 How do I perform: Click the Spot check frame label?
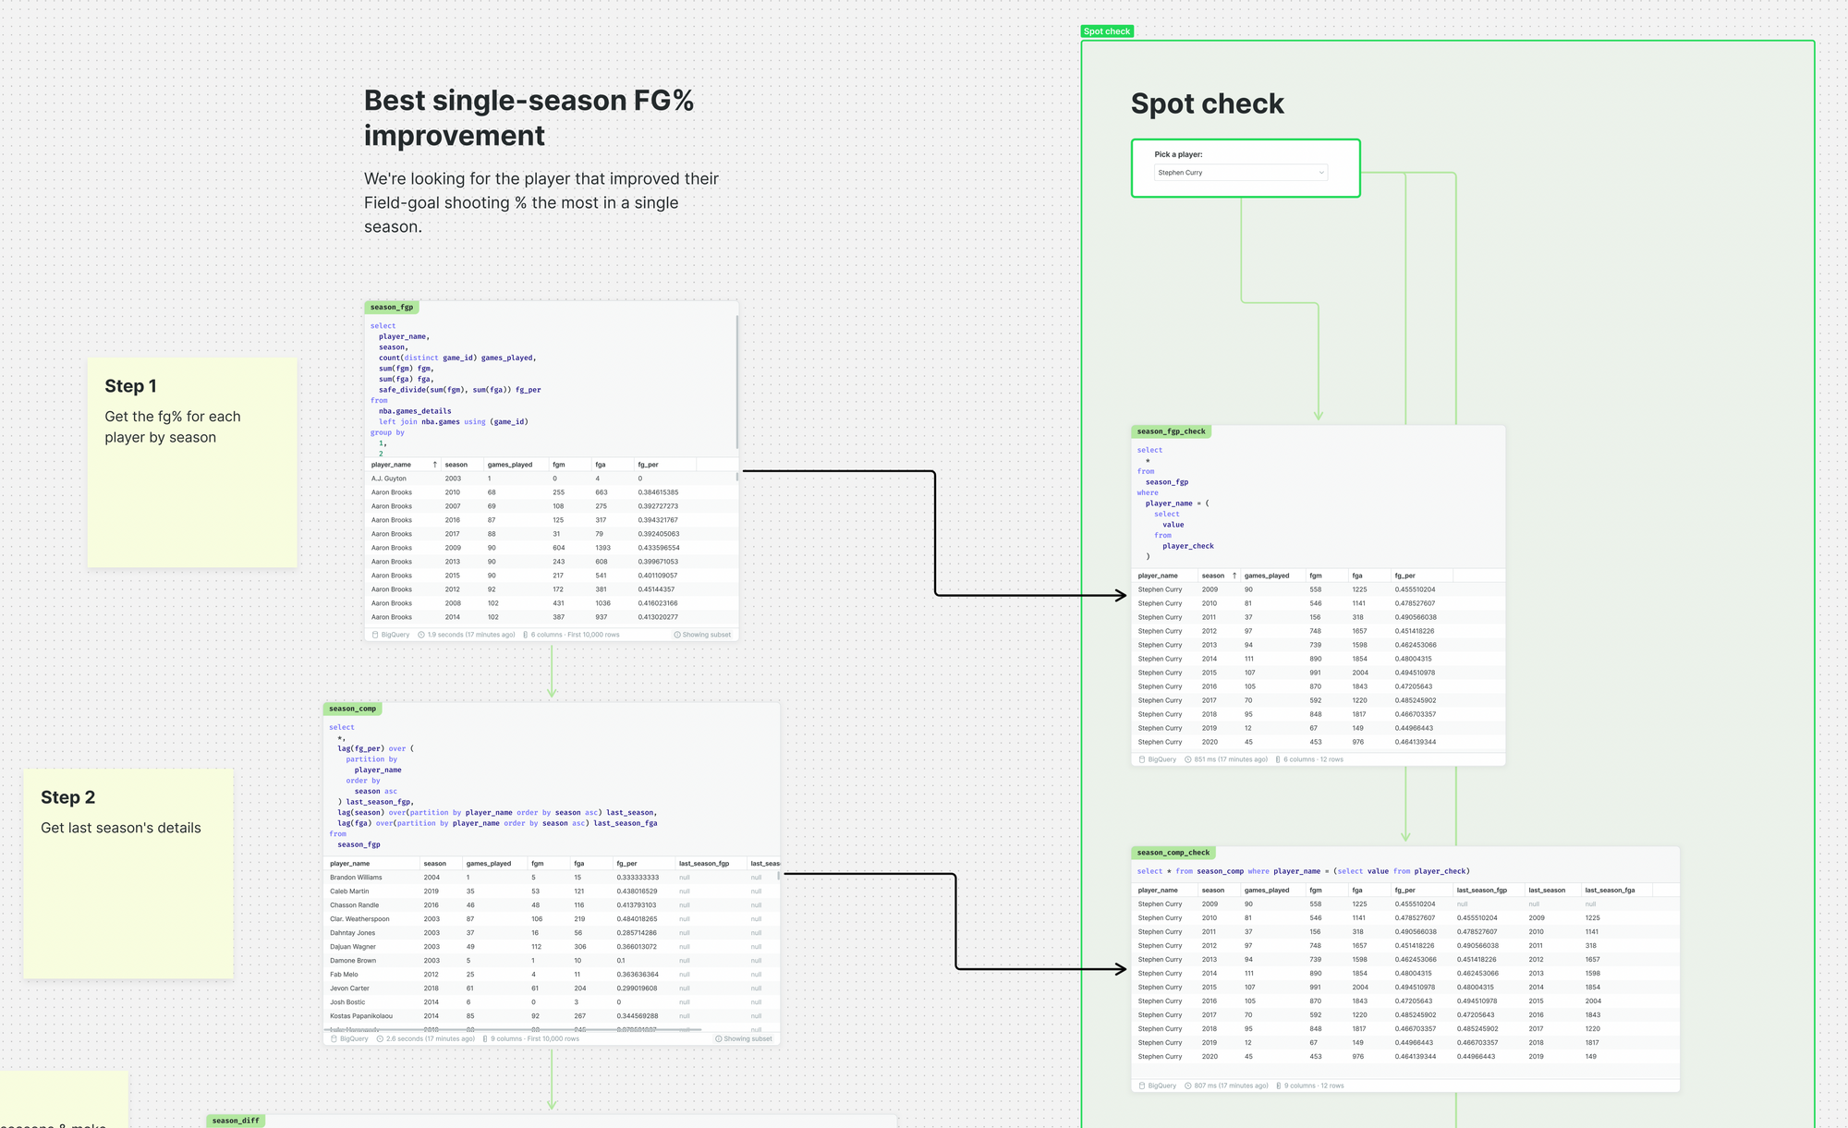coord(1107,31)
